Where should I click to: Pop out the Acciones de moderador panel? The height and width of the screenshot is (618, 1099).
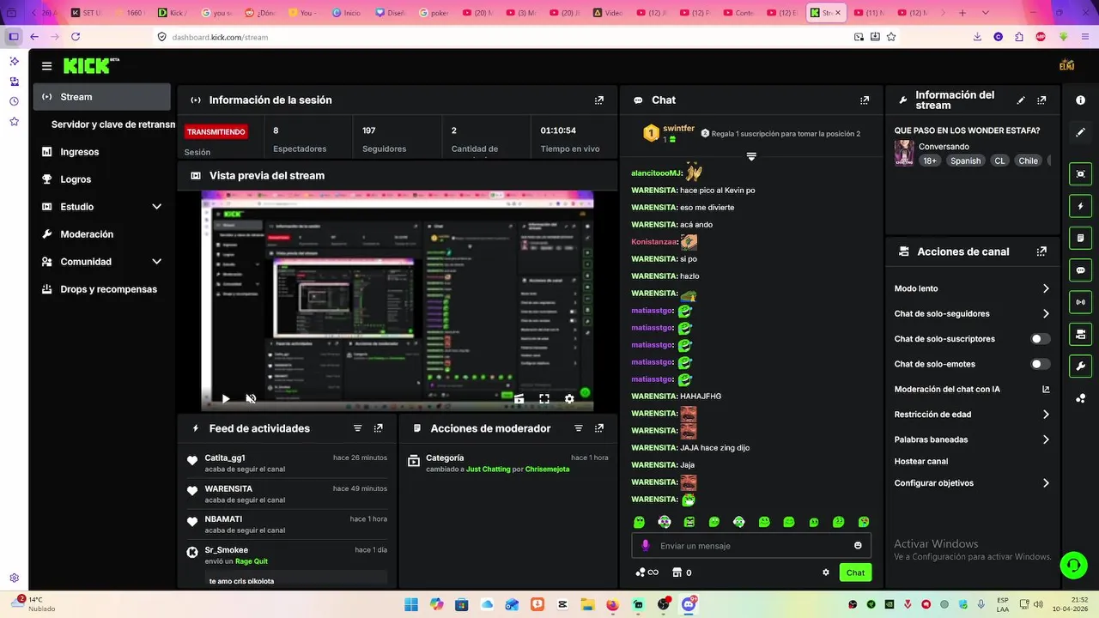pos(599,428)
